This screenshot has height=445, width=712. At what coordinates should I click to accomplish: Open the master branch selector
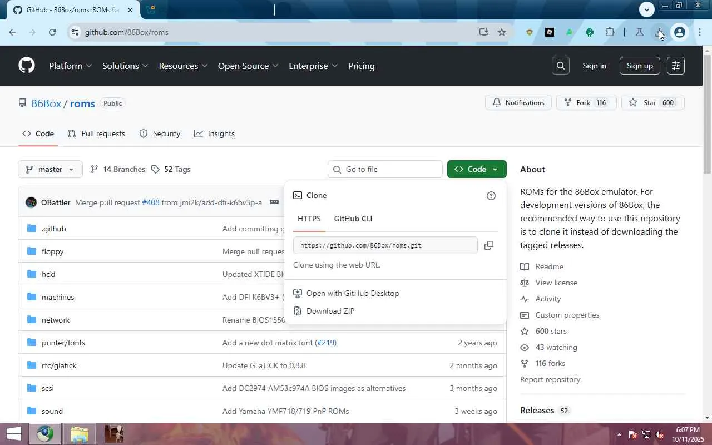[50, 169]
